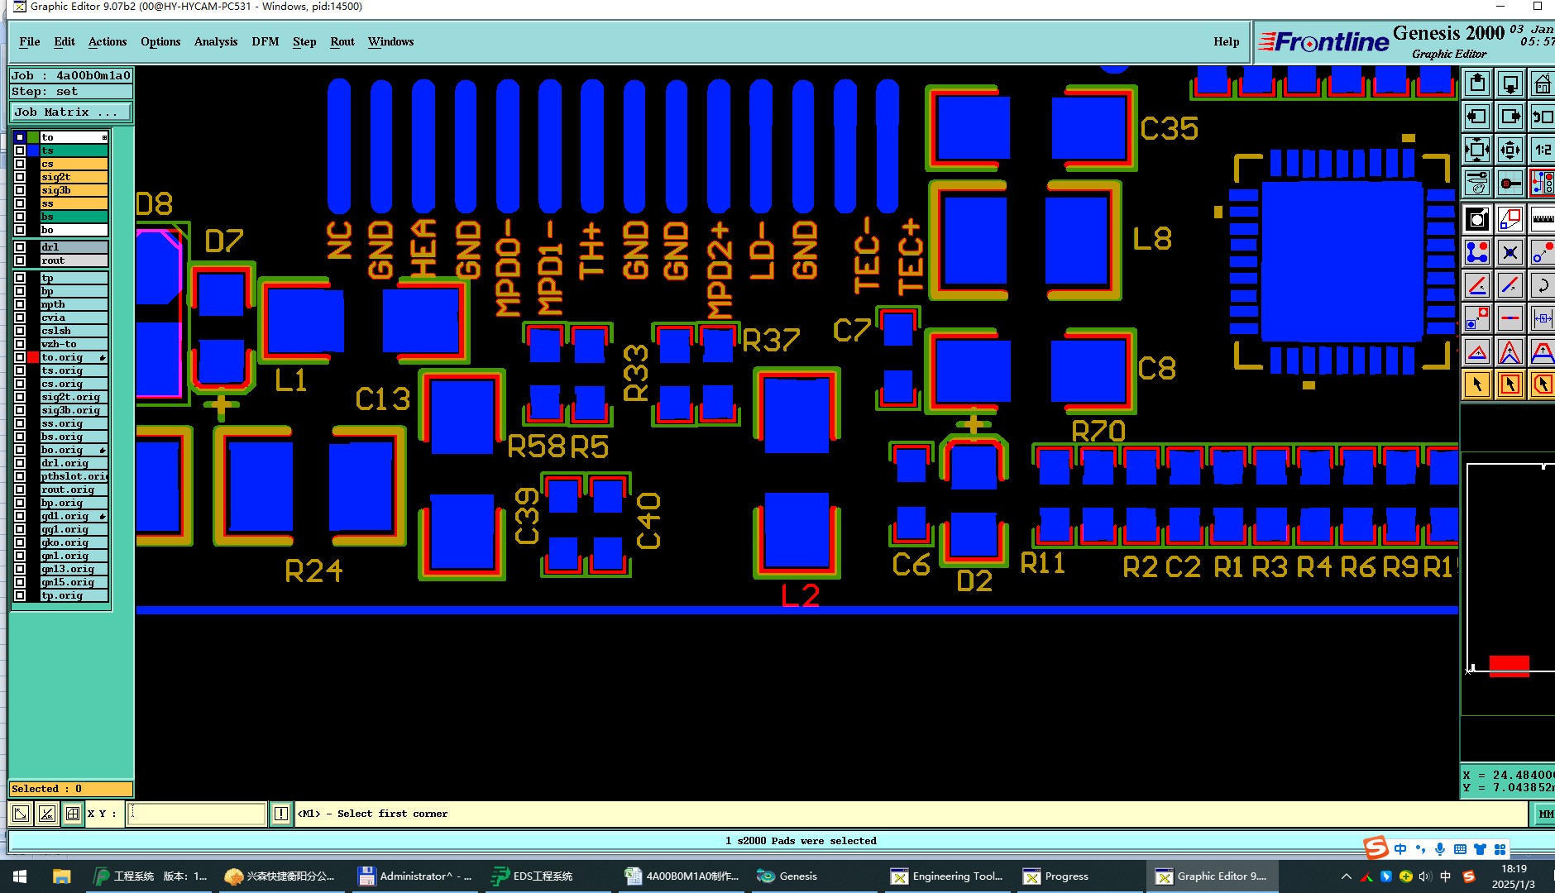
Task: Open the Analysis menu
Action: (x=216, y=41)
